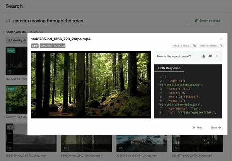Click the "confidence": "low" JSON line
232x161 pixels.
tap(184, 109)
